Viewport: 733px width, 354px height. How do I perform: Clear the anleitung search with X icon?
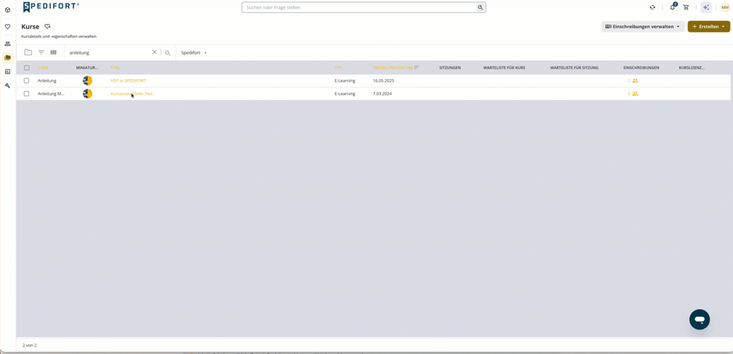pyautogui.click(x=154, y=52)
